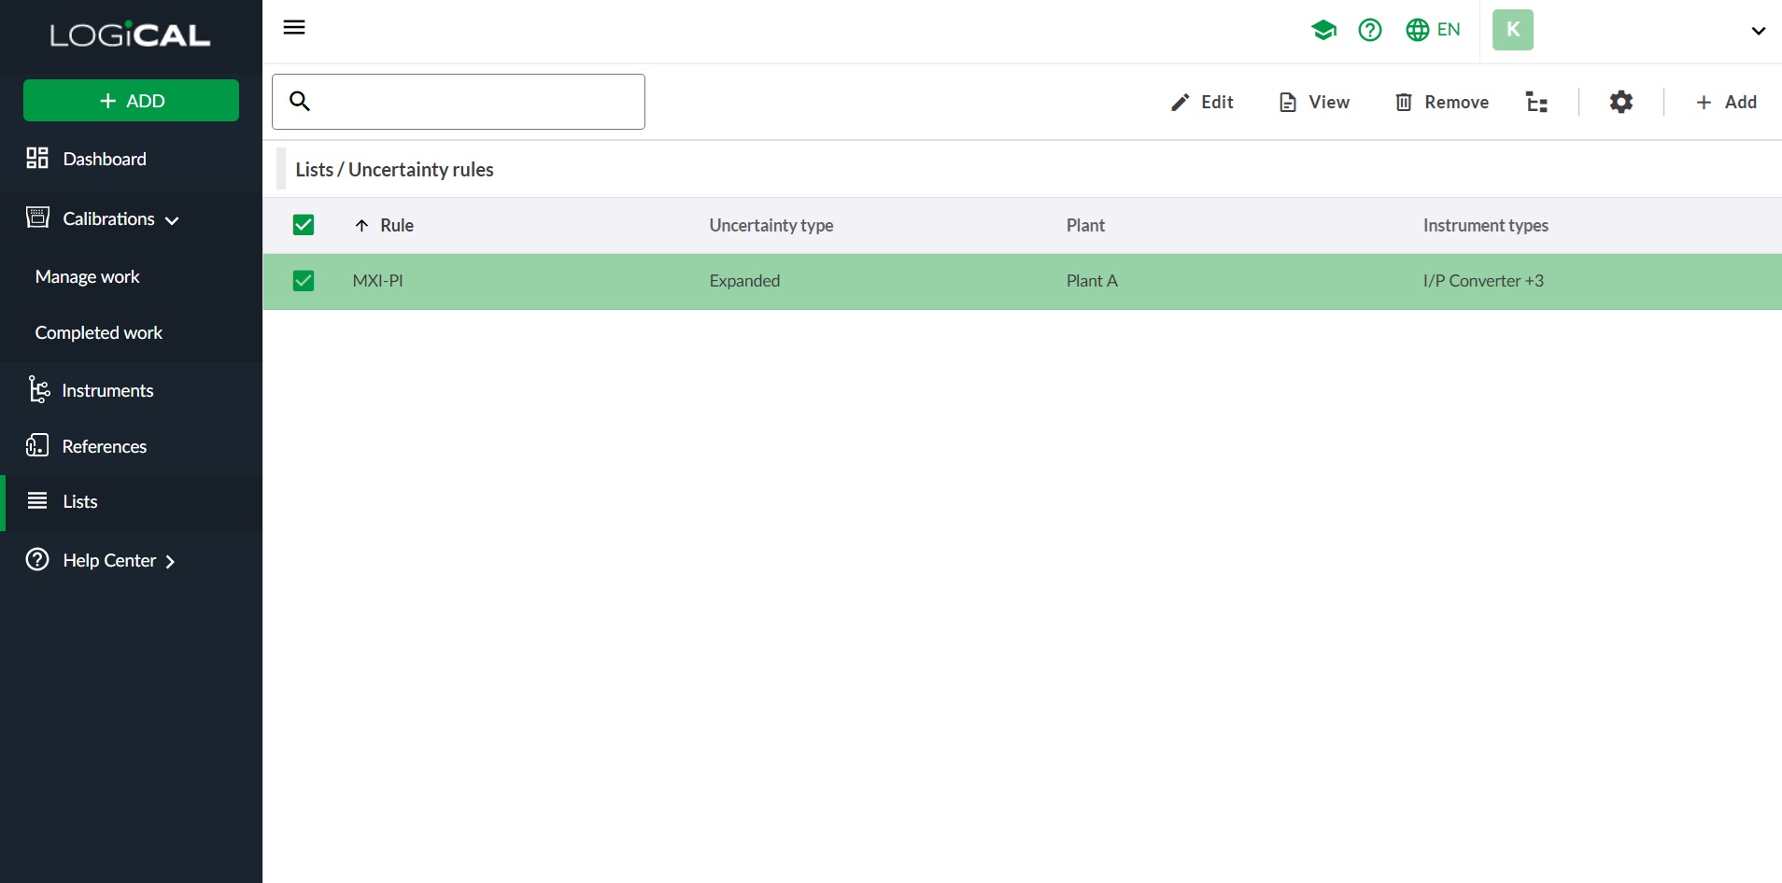1782x883 pixels.
Task: Open the hierarchy view icon in the toolbar
Action: click(1536, 102)
